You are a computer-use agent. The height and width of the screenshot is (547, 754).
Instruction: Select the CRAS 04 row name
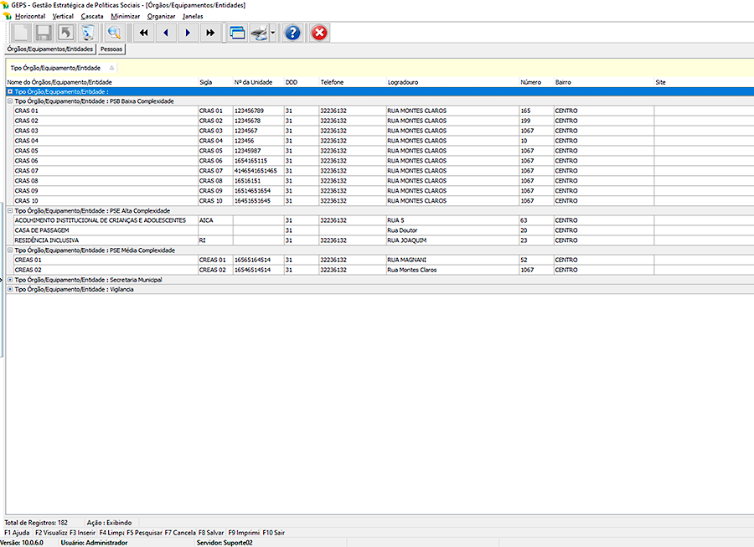[27, 141]
